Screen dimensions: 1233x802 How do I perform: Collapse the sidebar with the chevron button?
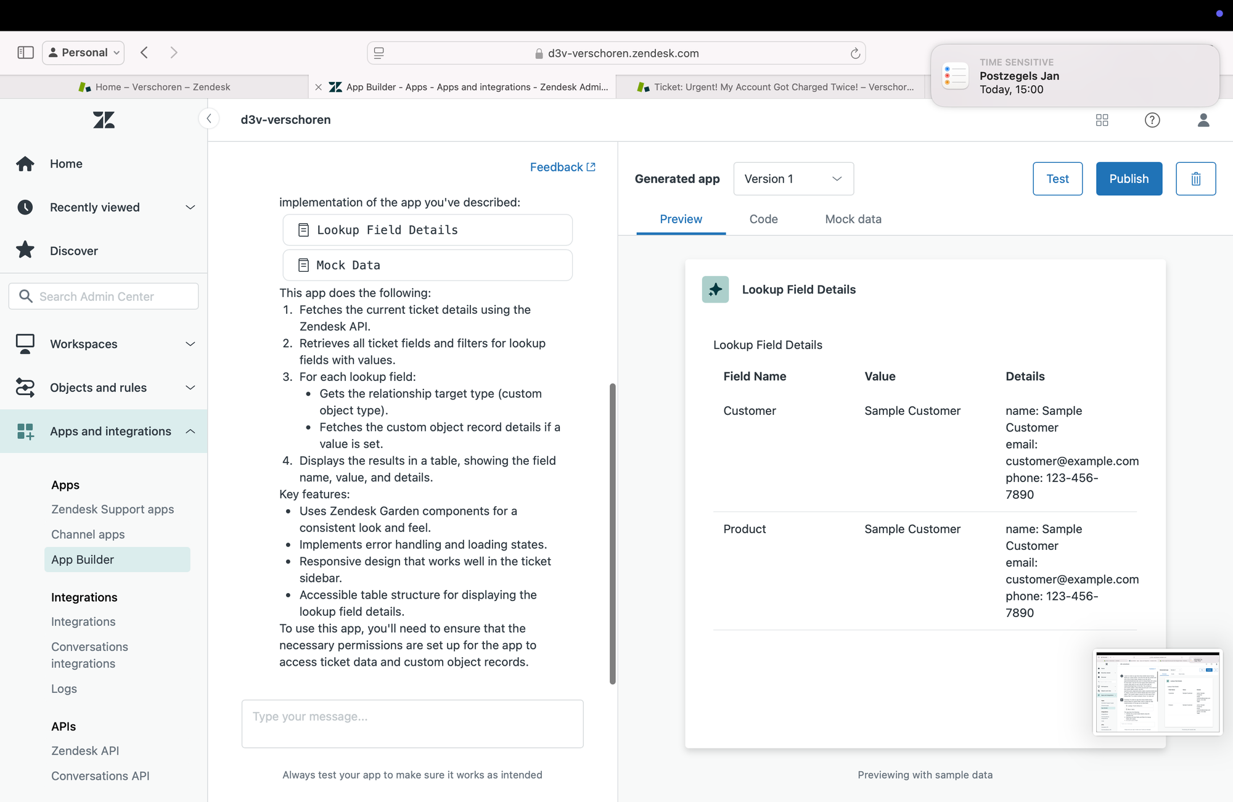coord(209,119)
